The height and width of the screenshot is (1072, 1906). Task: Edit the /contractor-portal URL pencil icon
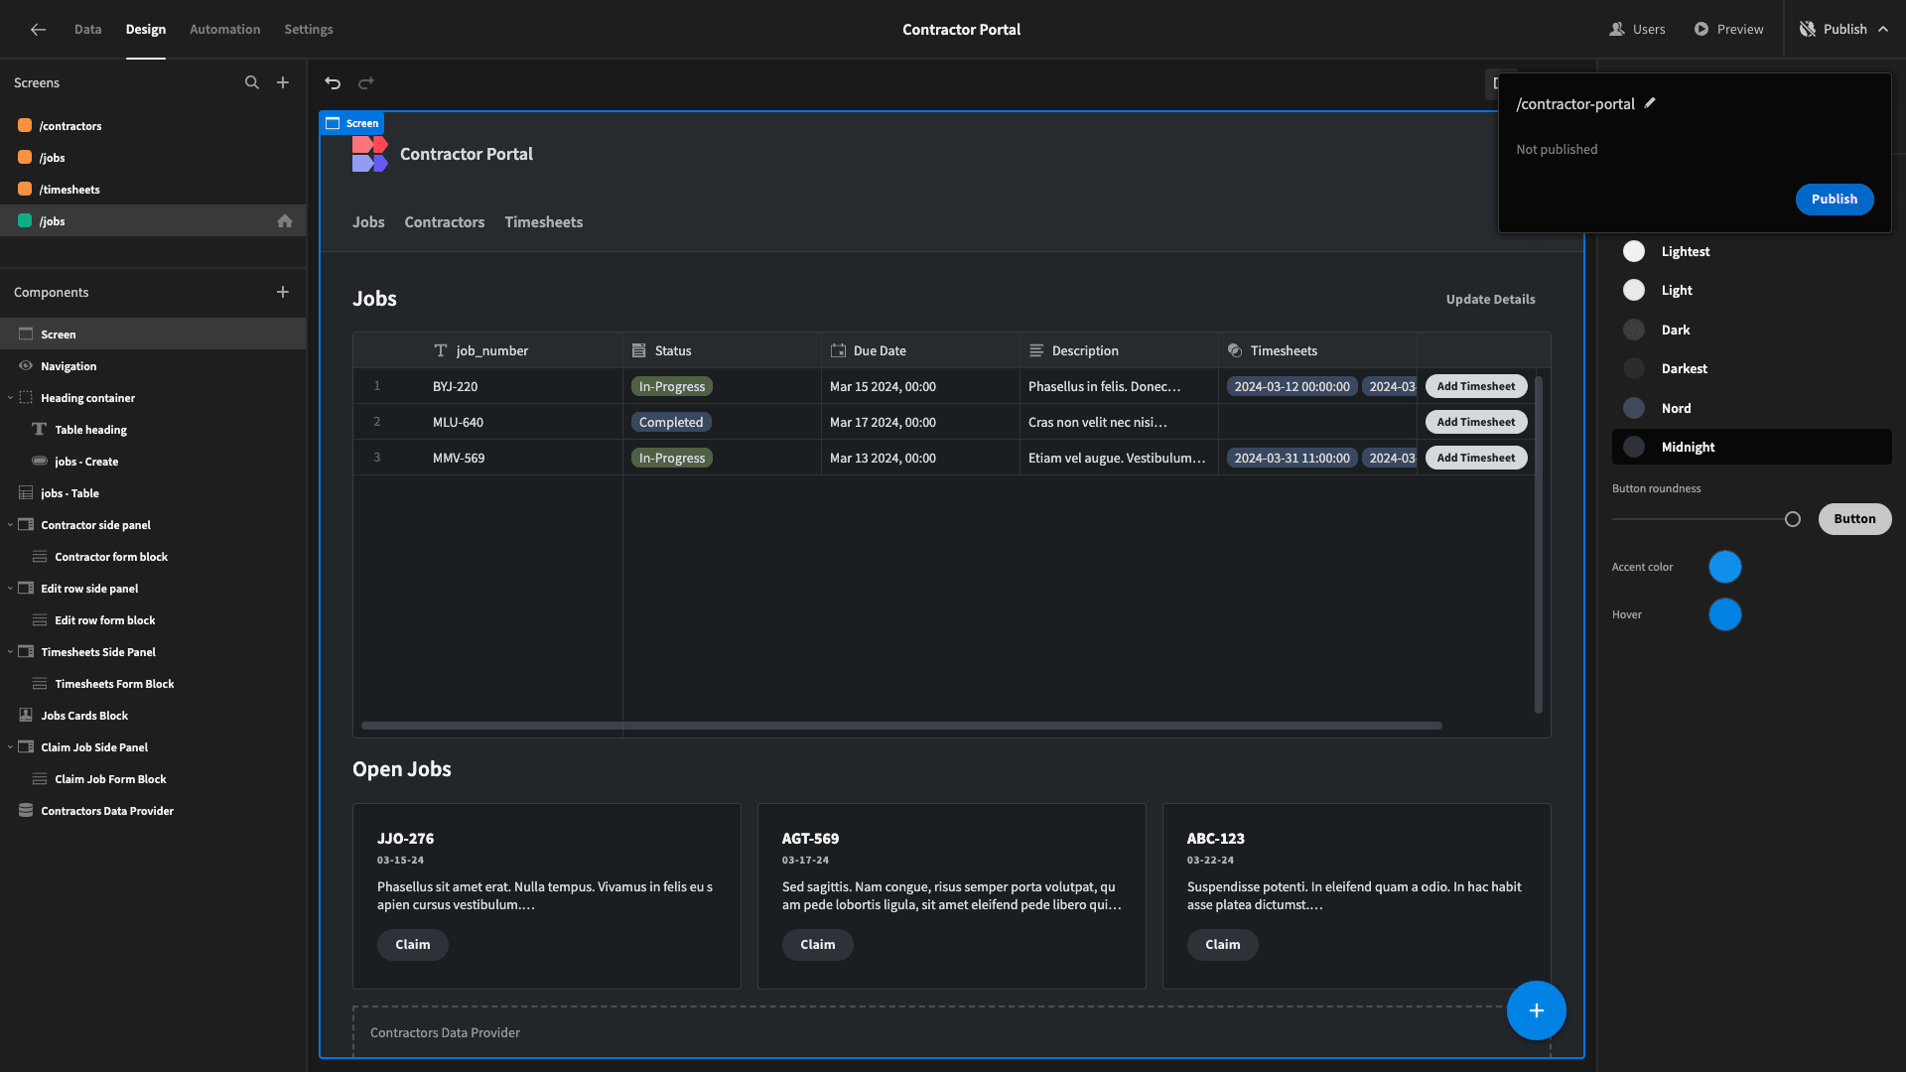point(1650,103)
